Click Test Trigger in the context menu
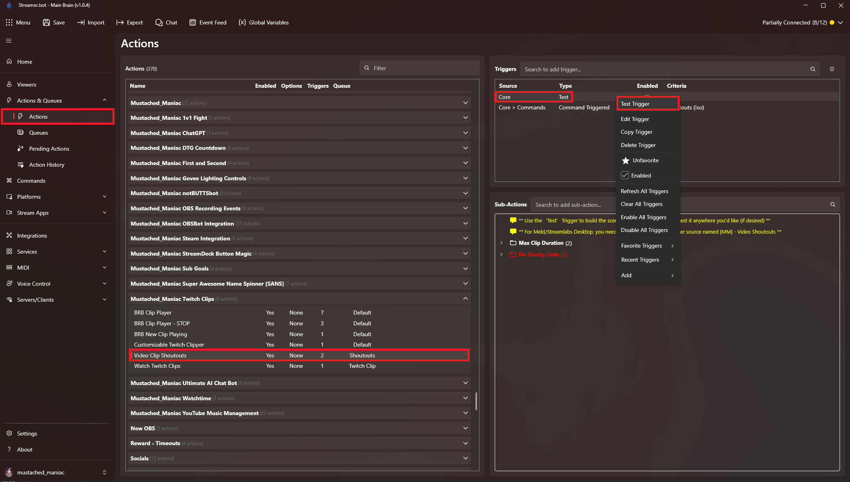Viewport: 850px width, 482px height. tap(634, 103)
